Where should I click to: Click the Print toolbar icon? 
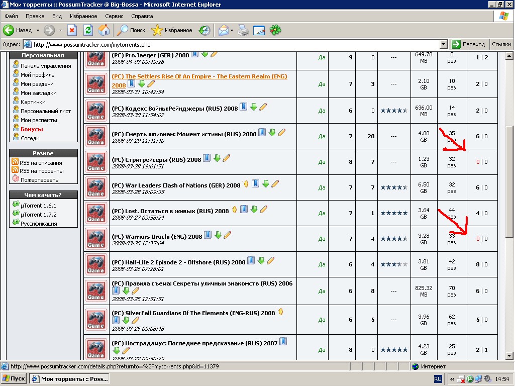point(243,30)
